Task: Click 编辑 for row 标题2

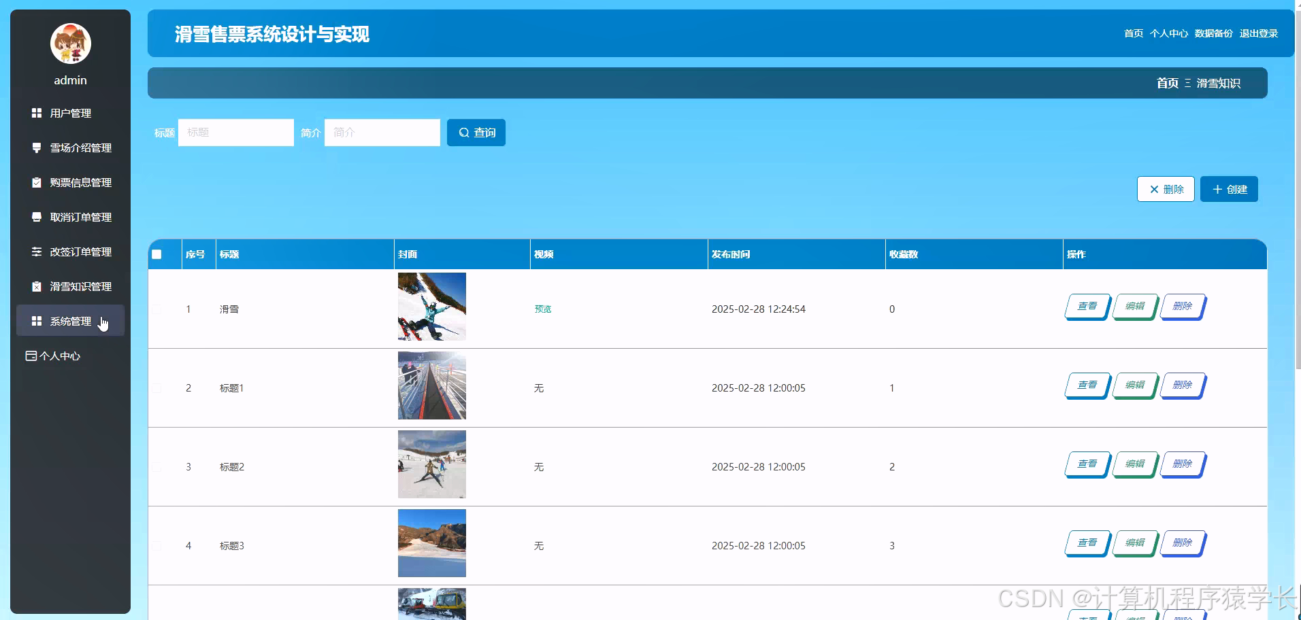Action: tap(1135, 464)
